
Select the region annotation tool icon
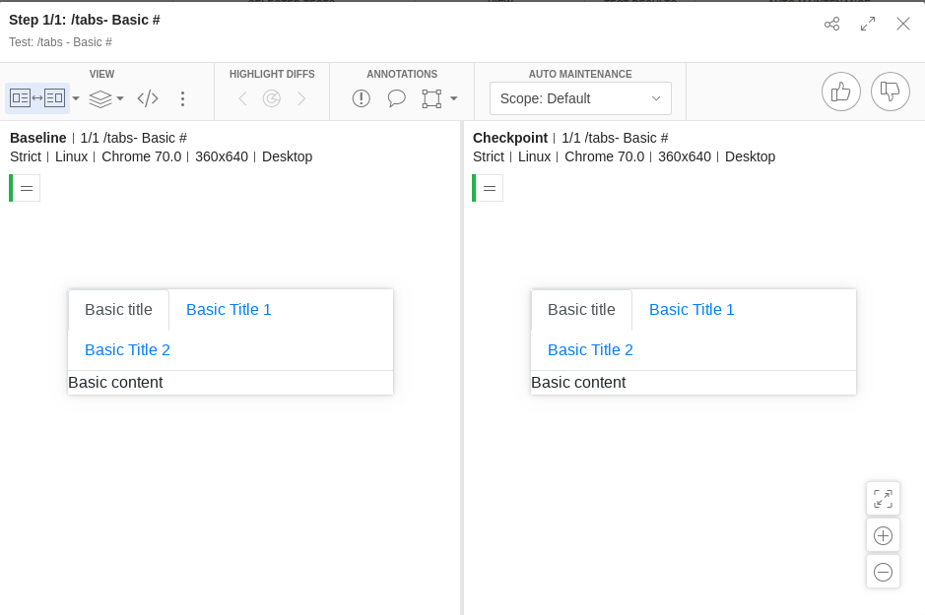(431, 98)
